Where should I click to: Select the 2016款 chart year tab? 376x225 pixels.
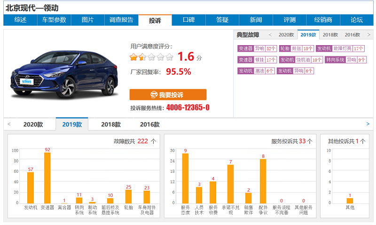(149, 124)
